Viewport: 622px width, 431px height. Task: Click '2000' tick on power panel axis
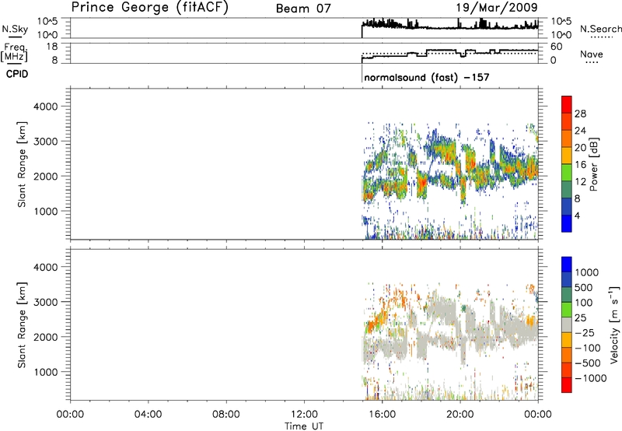click(45, 176)
